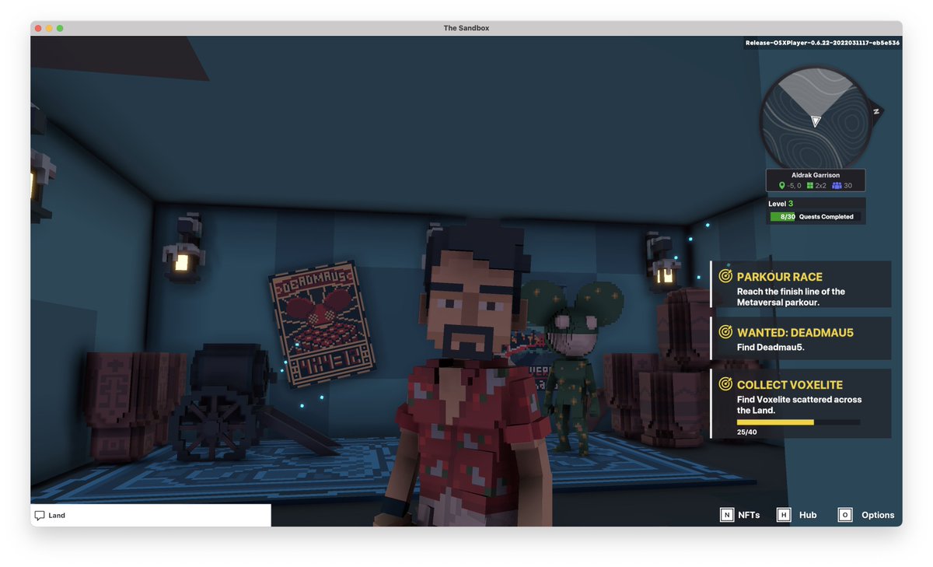The width and height of the screenshot is (933, 567).
Task: Click the '30' players count text
Action: (847, 186)
